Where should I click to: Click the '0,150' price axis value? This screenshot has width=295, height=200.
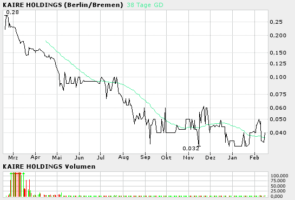pyautogui.click(x=278, y=53)
